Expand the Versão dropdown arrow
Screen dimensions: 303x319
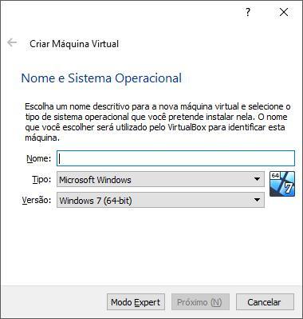[x=257, y=200]
